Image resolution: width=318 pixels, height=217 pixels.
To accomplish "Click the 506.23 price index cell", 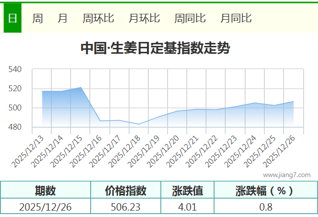I will tap(126, 207).
